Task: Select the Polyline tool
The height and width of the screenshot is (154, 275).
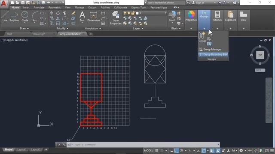Action: pos(14,16)
